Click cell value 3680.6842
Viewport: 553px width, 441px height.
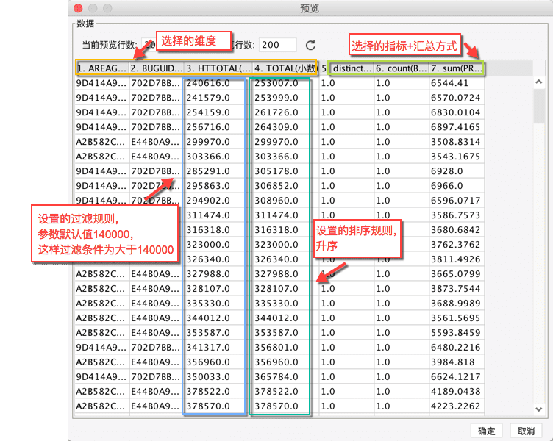click(455, 230)
